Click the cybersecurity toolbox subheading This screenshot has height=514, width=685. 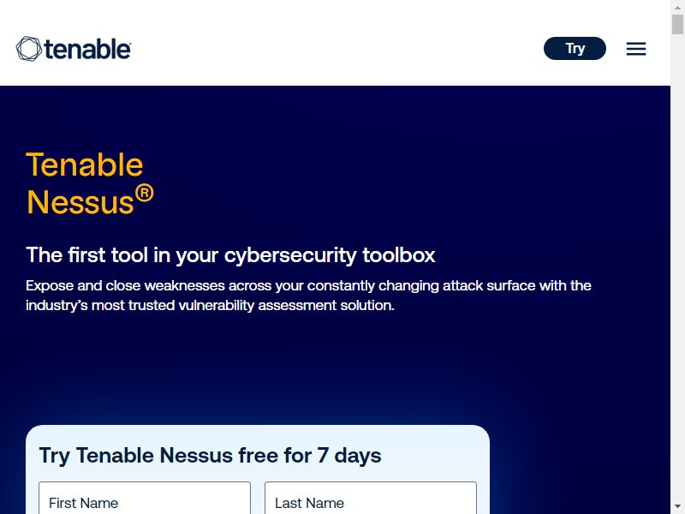230,254
